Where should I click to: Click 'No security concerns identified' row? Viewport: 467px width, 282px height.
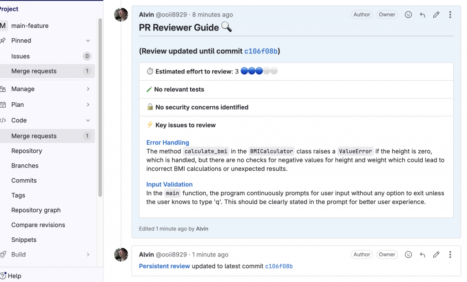(296, 107)
